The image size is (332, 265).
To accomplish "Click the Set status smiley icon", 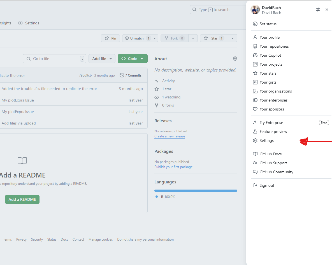I will 255,24.
